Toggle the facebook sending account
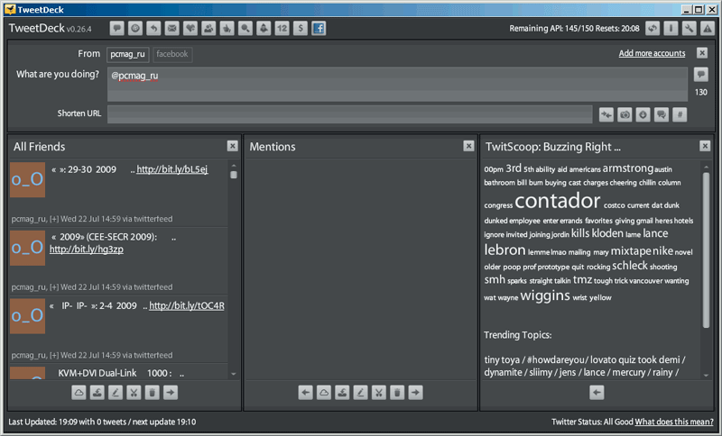 172,54
